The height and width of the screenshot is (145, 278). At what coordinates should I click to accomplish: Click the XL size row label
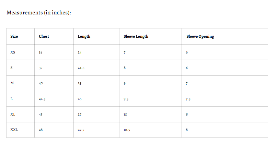click(13, 114)
